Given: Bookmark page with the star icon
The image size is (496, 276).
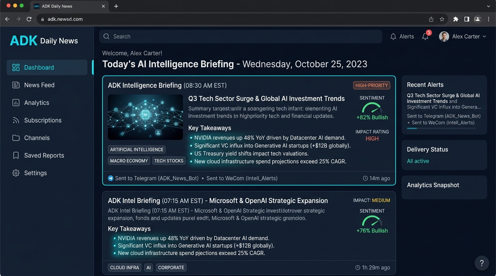Looking at the screenshot, I should click(x=442, y=19).
